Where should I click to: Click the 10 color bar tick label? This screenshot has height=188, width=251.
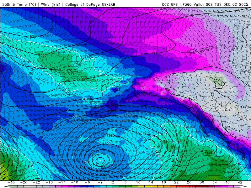(138, 182)
